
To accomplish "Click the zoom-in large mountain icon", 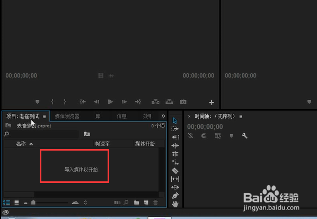I will click(75, 202).
